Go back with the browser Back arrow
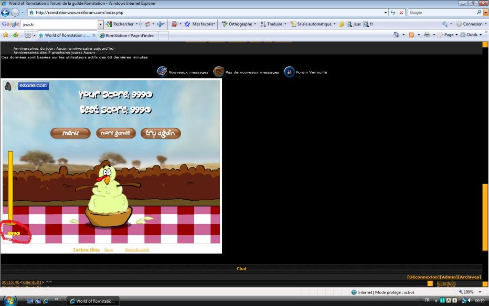489x306 pixels. tap(5, 12)
